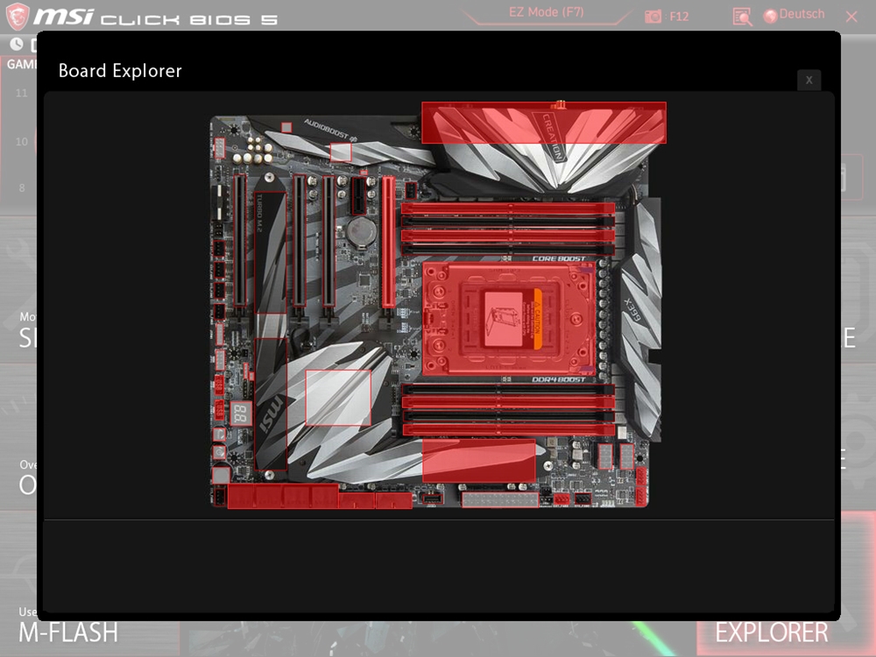Open the BIOS search magnifier icon
This screenshot has height=657, width=876.
pyautogui.click(x=742, y=17)
